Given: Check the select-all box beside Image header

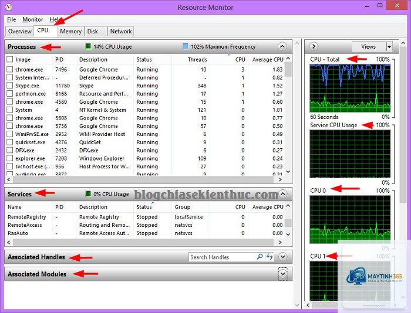Looking at the screenshot, I should 10,59.
